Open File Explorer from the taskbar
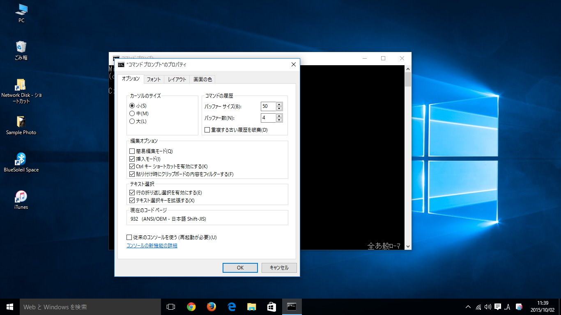This screenshot has height=315, width=561. click(x=252, y=307)
